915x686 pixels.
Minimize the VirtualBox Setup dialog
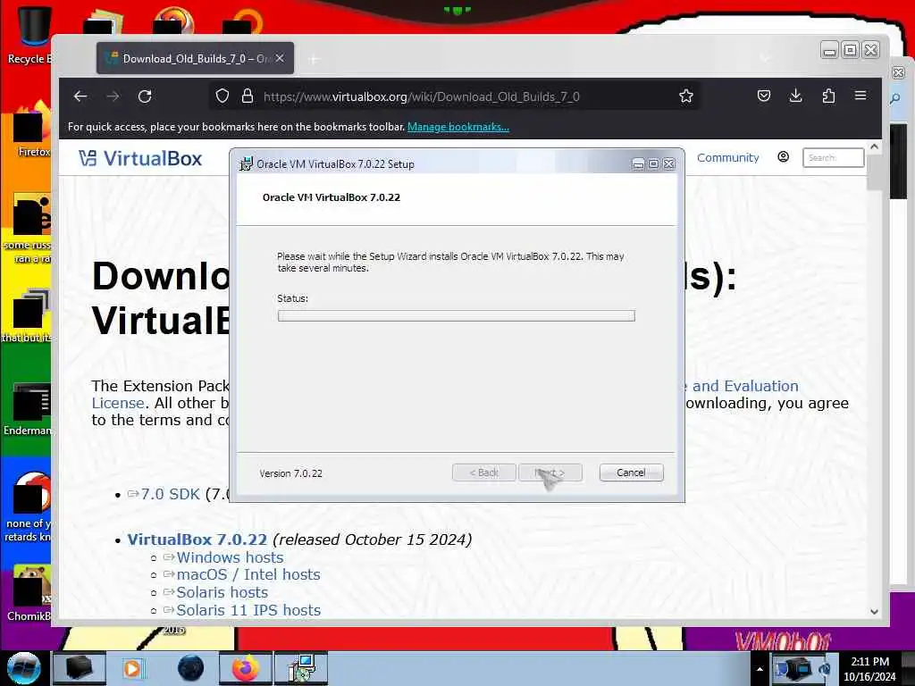pyautogui.click(x=638, y=164)
